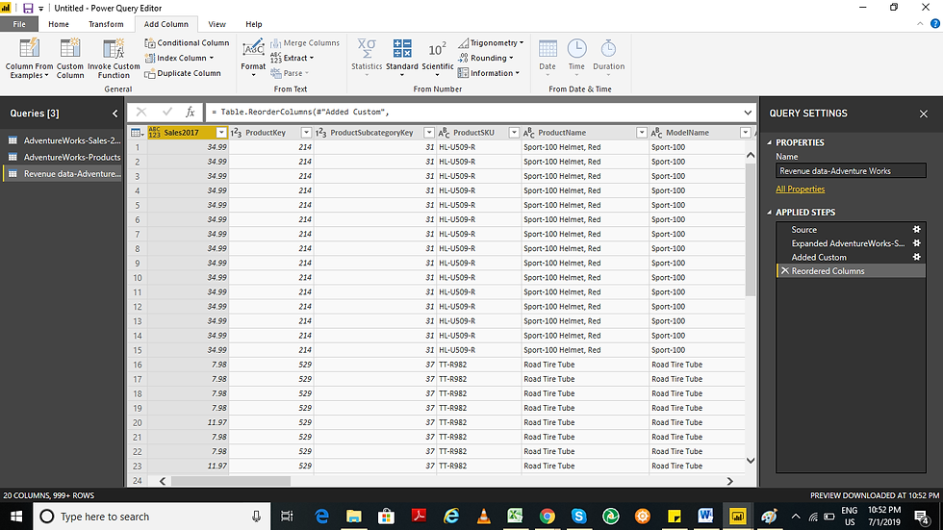Expand the Information dropdown
The height and width of the screenshot is (530, 943).
click(x=489, y=73)
